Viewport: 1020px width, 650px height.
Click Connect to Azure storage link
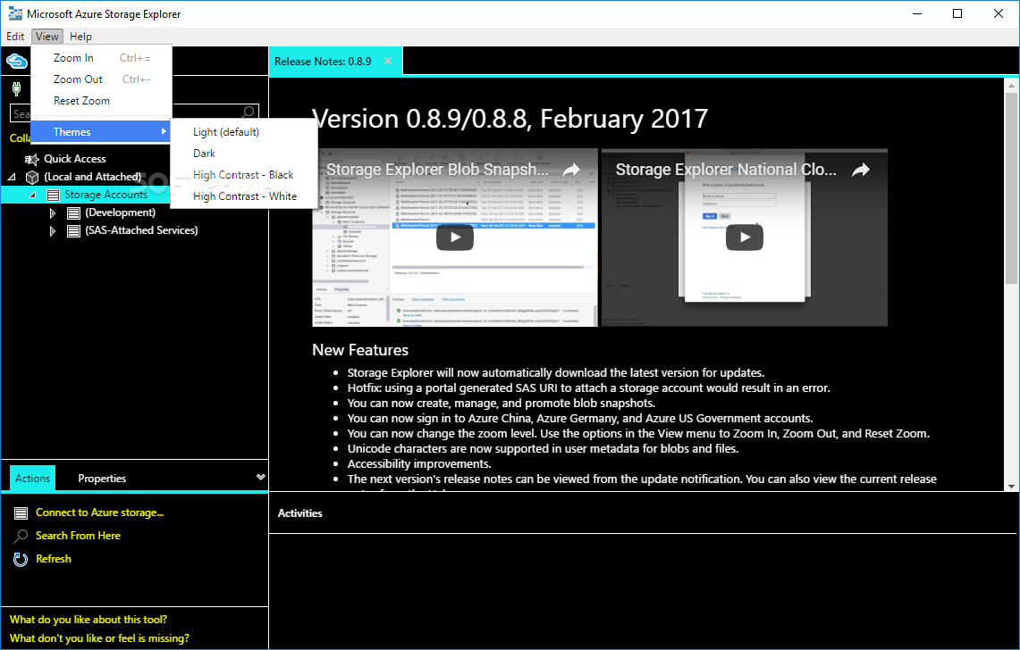pyautogui.click(x=99, y=512)
